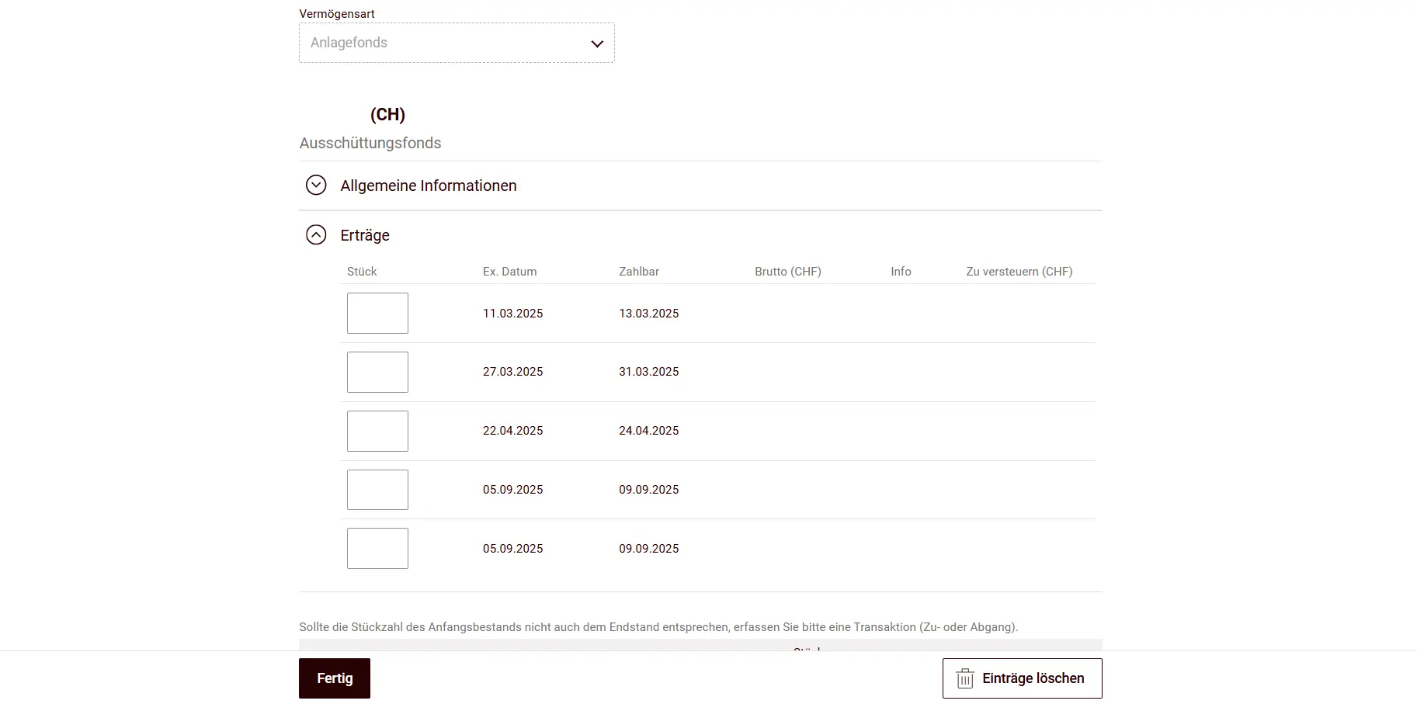Click the up chevron beside Erträge

tap(316, 234)
